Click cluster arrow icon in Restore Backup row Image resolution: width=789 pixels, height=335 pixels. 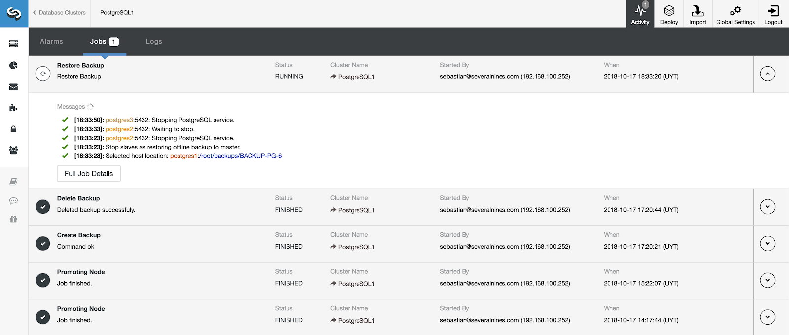point(333,77)
